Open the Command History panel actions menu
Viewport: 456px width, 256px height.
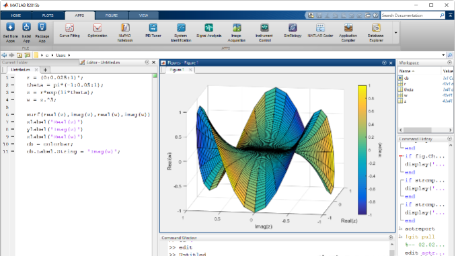point(449,139)
